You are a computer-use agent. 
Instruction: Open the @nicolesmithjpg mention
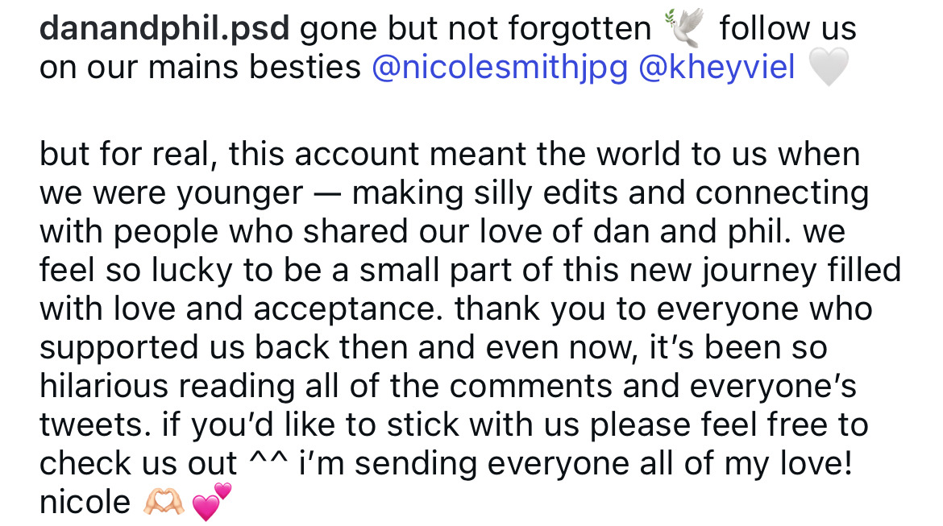pos(499,68)
